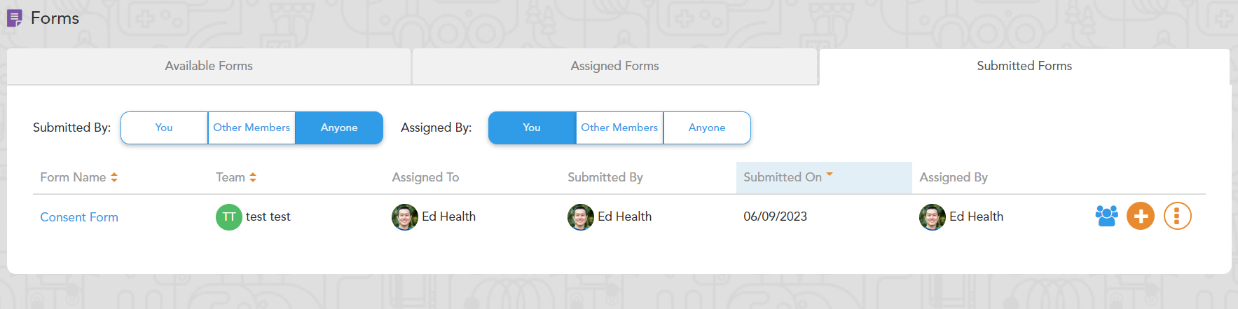Image resolution: width=1238 pixels, height=309 pixels.
Task: Set Assigned By filter to Other Members
Action: (619, 128)
